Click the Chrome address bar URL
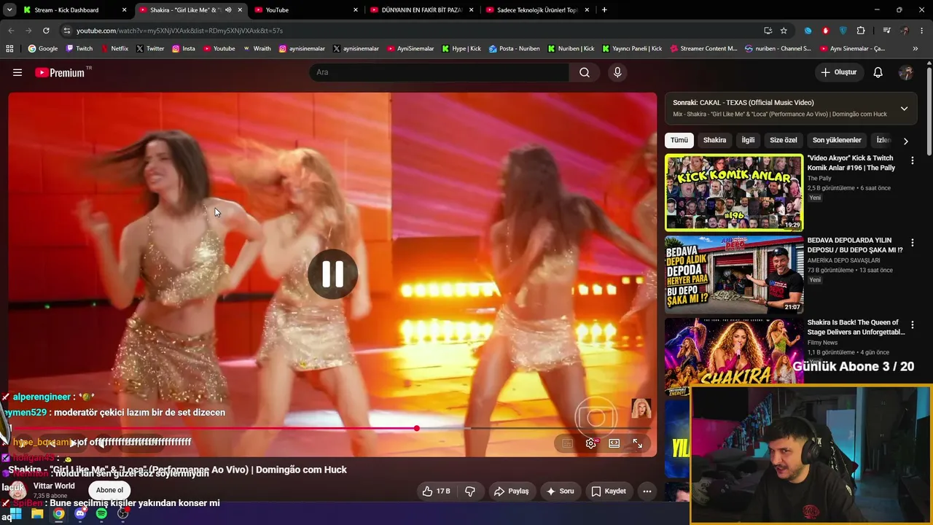933x525 pixels. (179, 31)
